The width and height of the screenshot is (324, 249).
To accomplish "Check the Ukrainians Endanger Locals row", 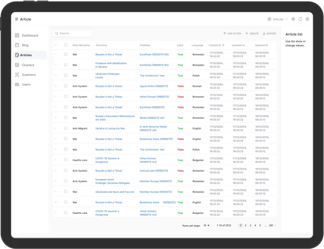I will tap(66, 75).
